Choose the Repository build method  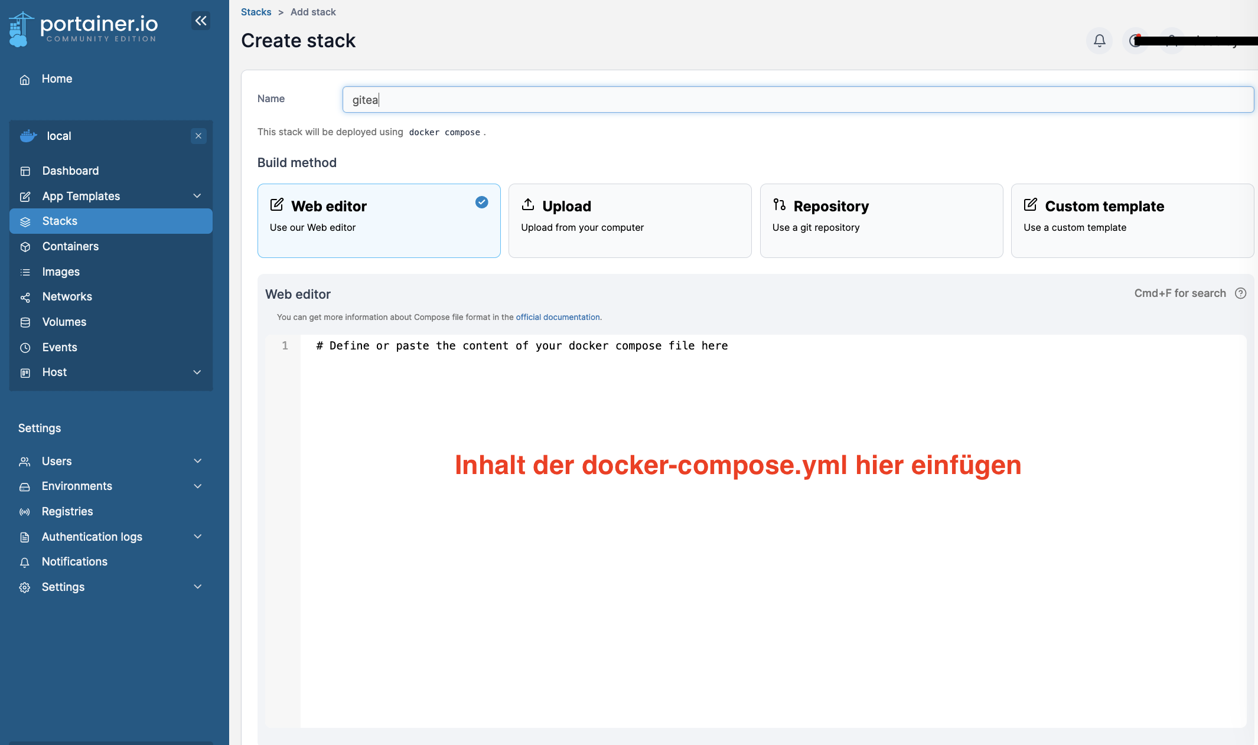[881, 220]
